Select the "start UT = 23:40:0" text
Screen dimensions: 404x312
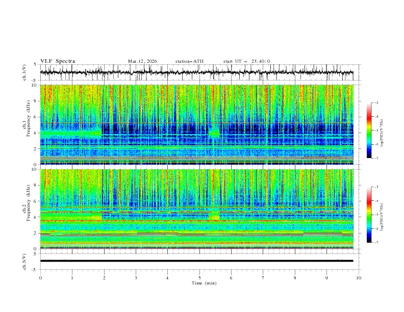coord(246,61)
